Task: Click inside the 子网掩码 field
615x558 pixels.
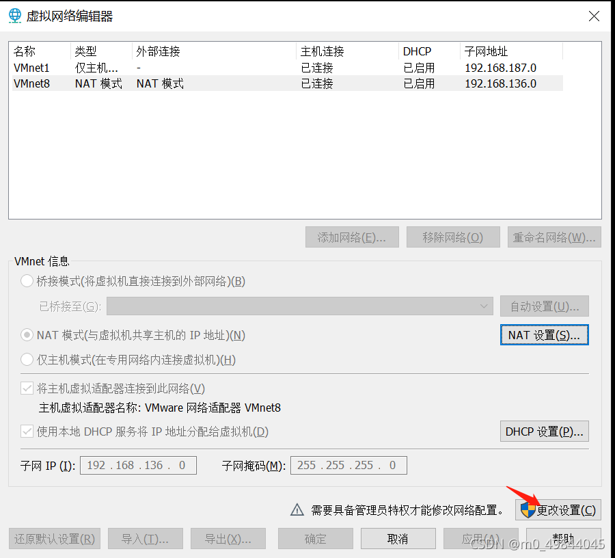Action: click(x=348, y=466)
